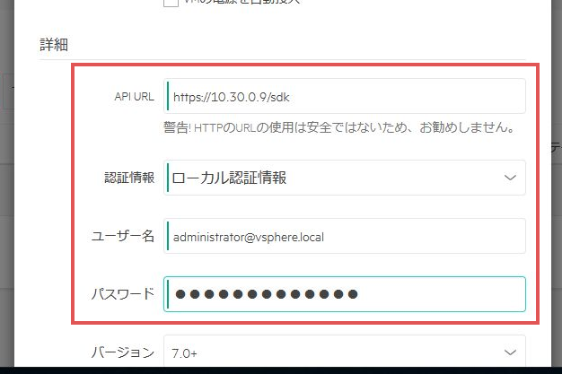Click the https://10.30.0.9/sdk URL text
The width and height of the screenshot is (562, 374).
[x=221, y=96]
